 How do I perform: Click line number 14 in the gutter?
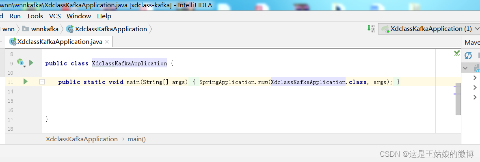pyautogui.click(x=11, y=92)
